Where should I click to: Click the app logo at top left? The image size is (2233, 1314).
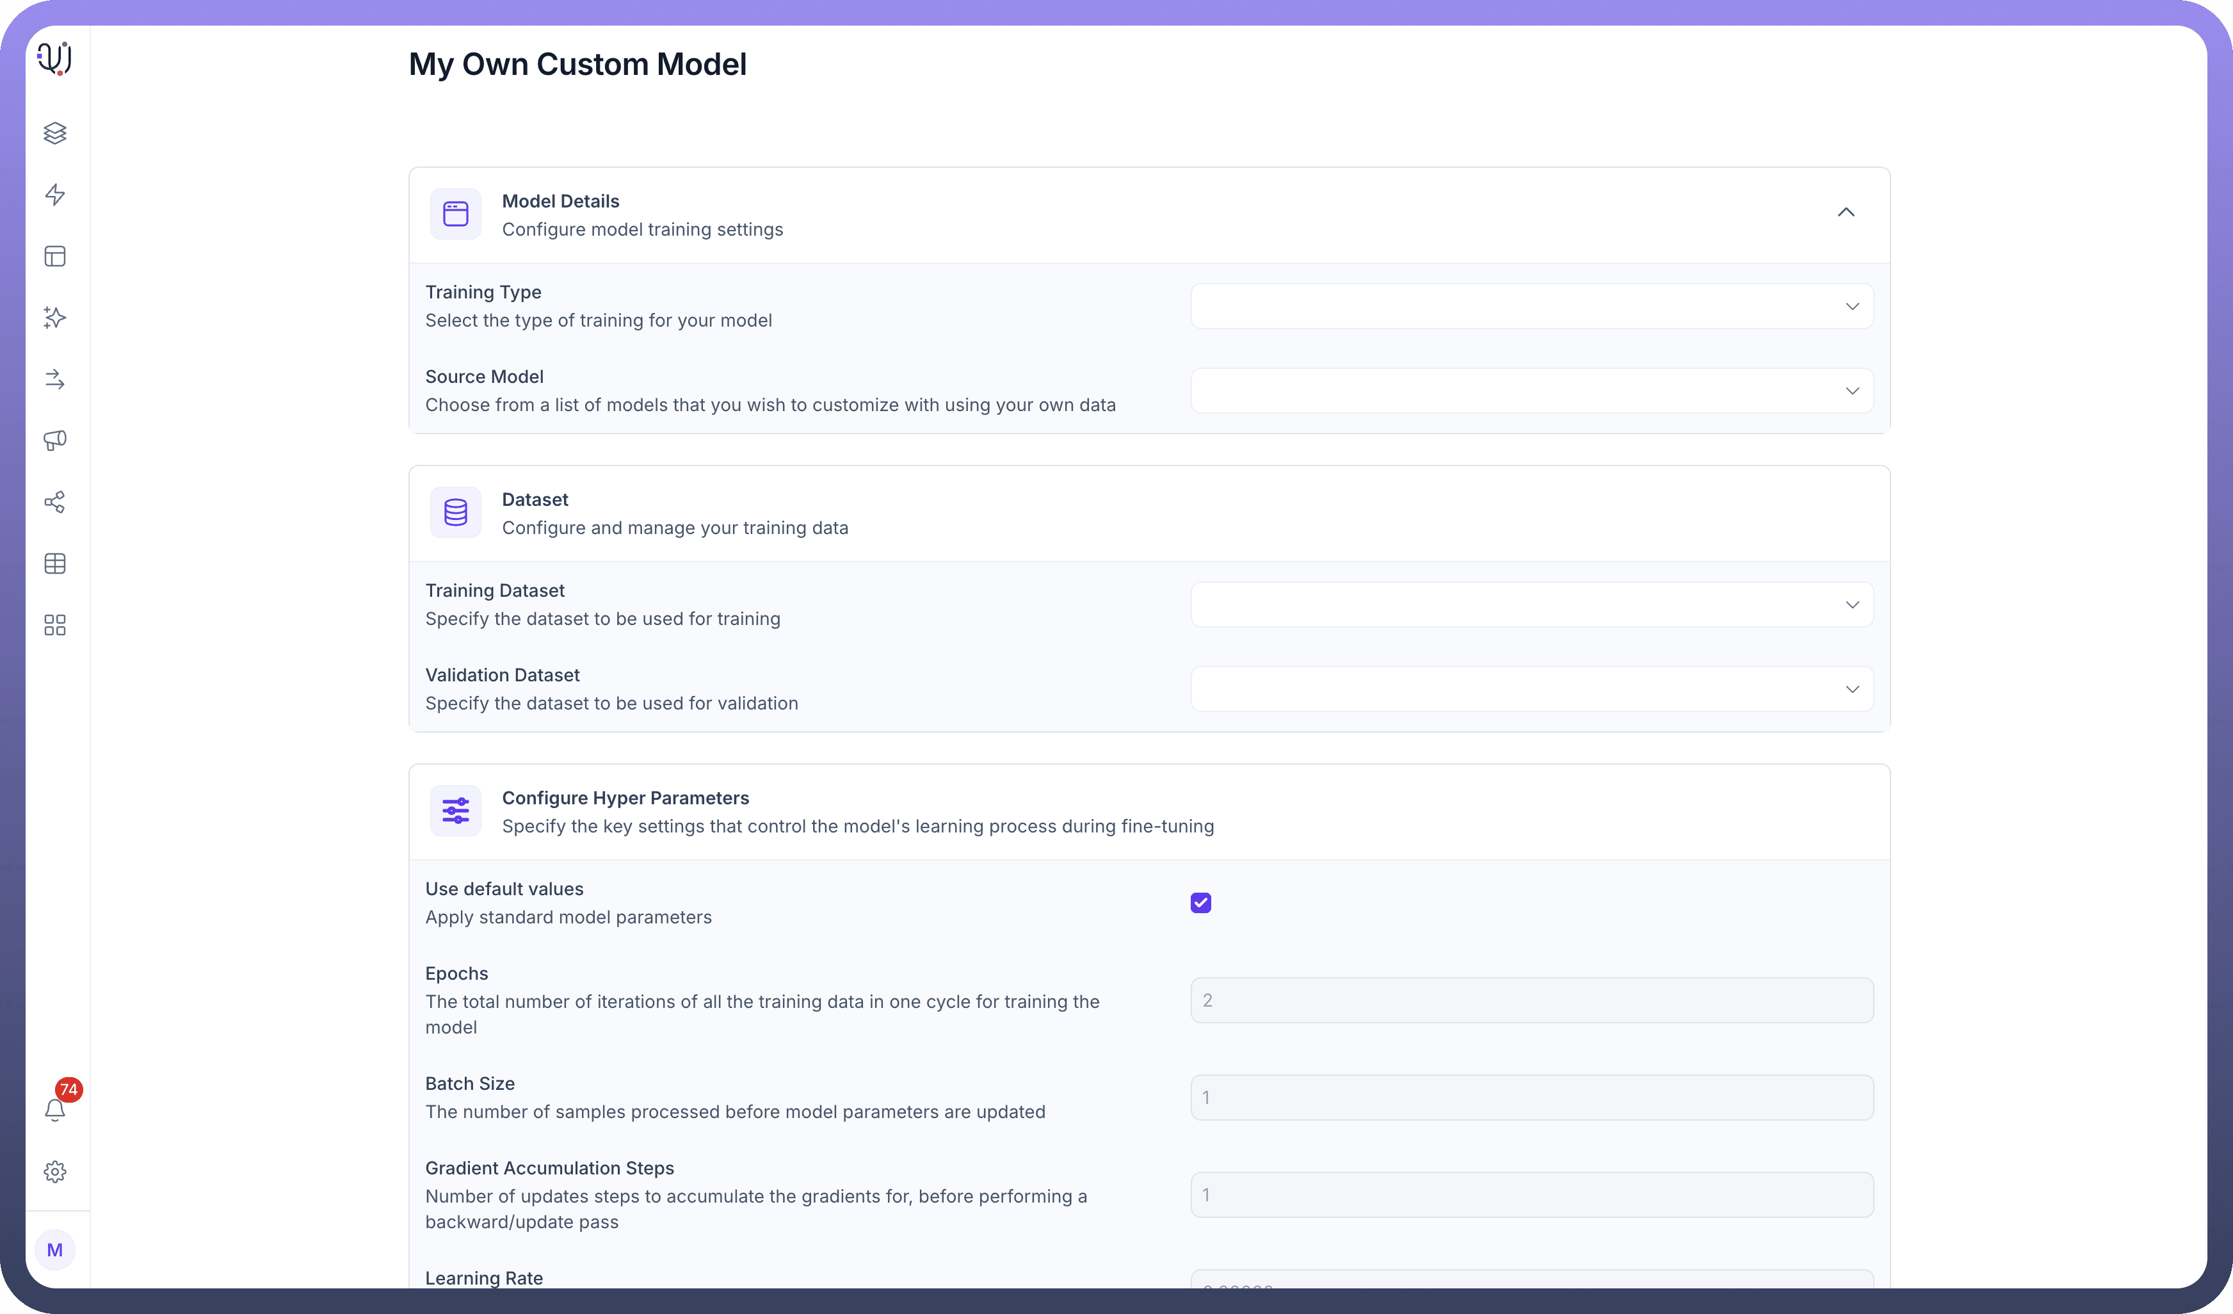[55, 58]
